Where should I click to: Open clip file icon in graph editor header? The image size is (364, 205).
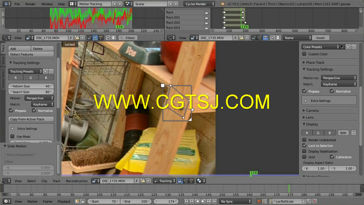click(x=77, y=38)
